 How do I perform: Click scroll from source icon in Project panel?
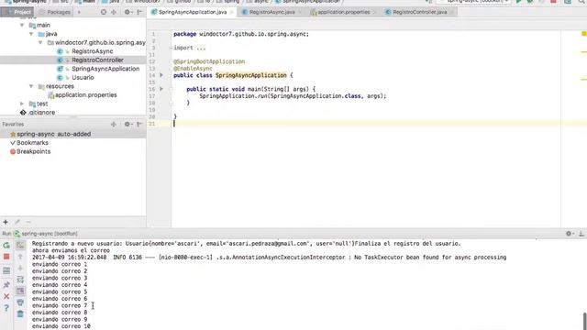coord(104,12)
